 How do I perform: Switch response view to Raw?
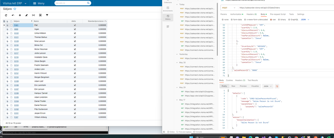[x=234, y=86]
